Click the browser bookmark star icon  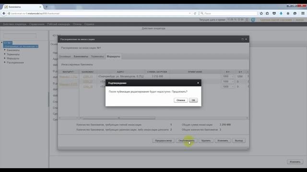(261, 13)
